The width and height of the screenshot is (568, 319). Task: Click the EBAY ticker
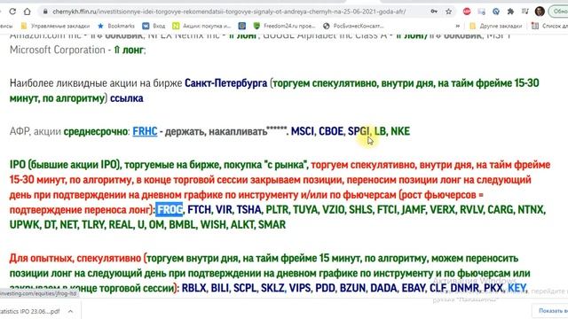pyautogui.click(x=414, y=288)
